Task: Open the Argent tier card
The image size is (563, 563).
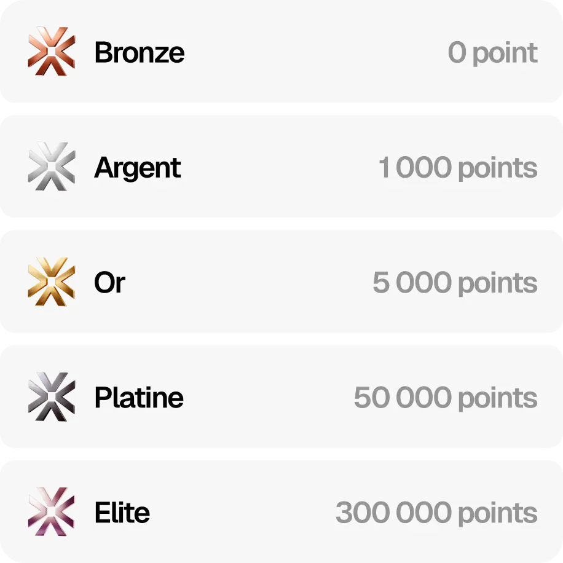Action: (x=281, y=166)
